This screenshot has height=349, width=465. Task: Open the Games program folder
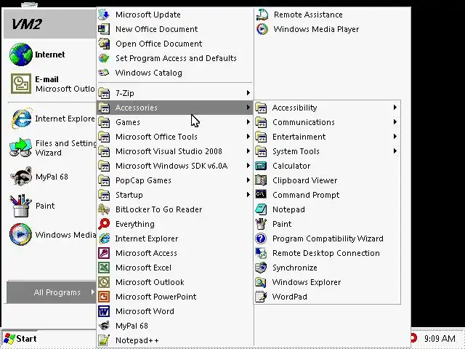point(128,122)
